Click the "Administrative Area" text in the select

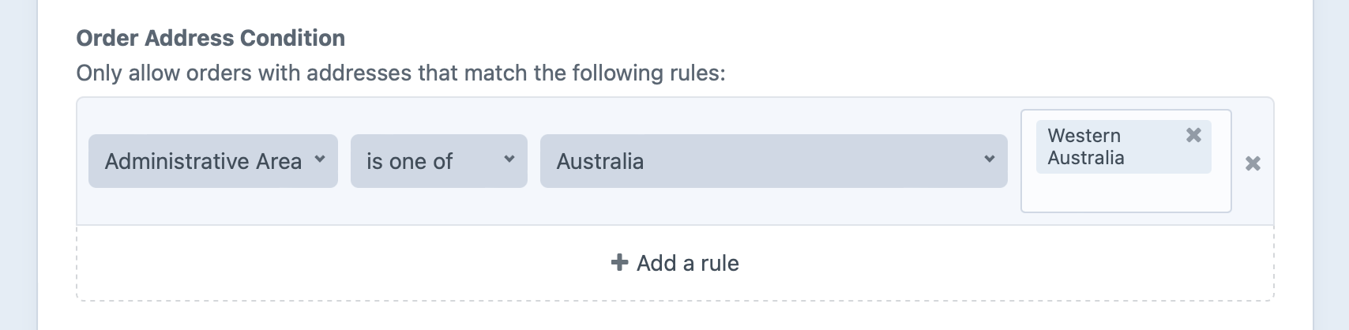point(203,162)
